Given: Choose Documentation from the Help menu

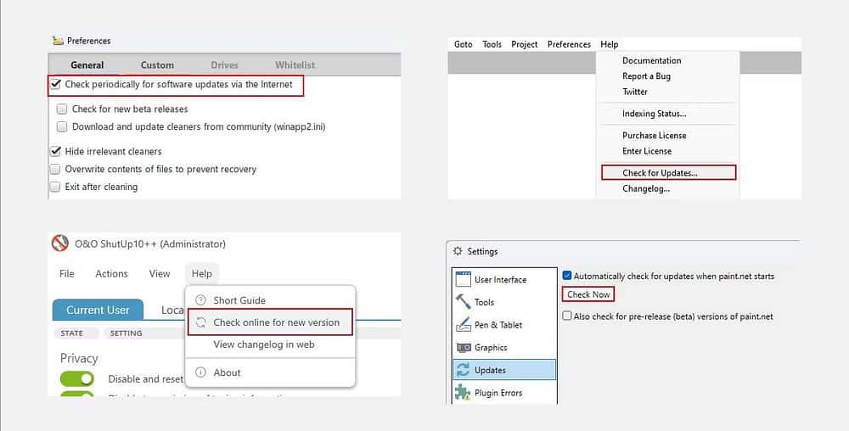Looking at the screenshot, I should [x=651, y=60].
